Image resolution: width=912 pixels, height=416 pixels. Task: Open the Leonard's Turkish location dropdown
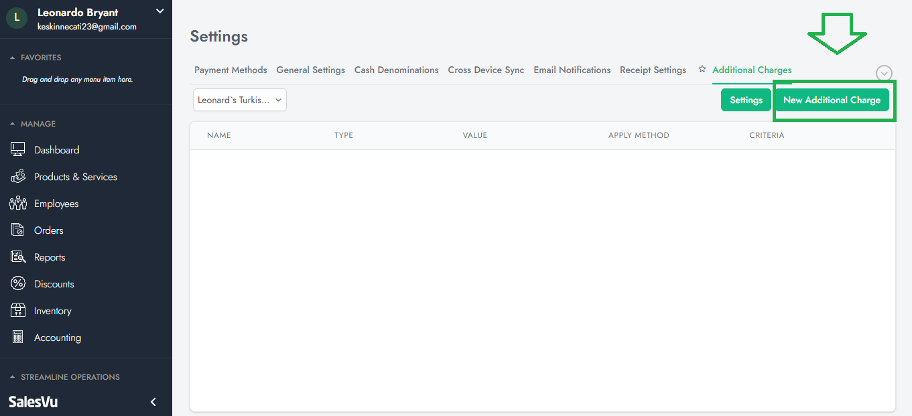239,100
